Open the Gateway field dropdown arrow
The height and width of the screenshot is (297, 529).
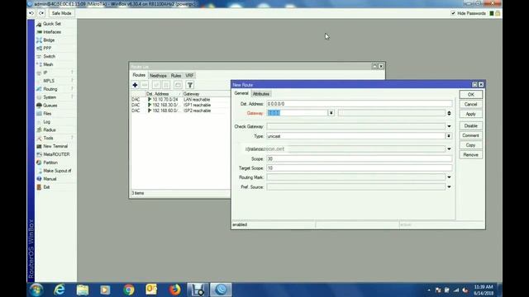(x=331, y=113)
